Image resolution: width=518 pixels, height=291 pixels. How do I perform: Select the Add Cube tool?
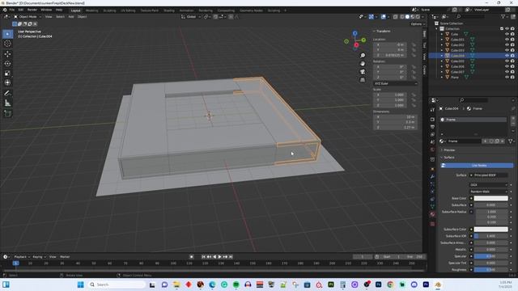pos(7,113)
